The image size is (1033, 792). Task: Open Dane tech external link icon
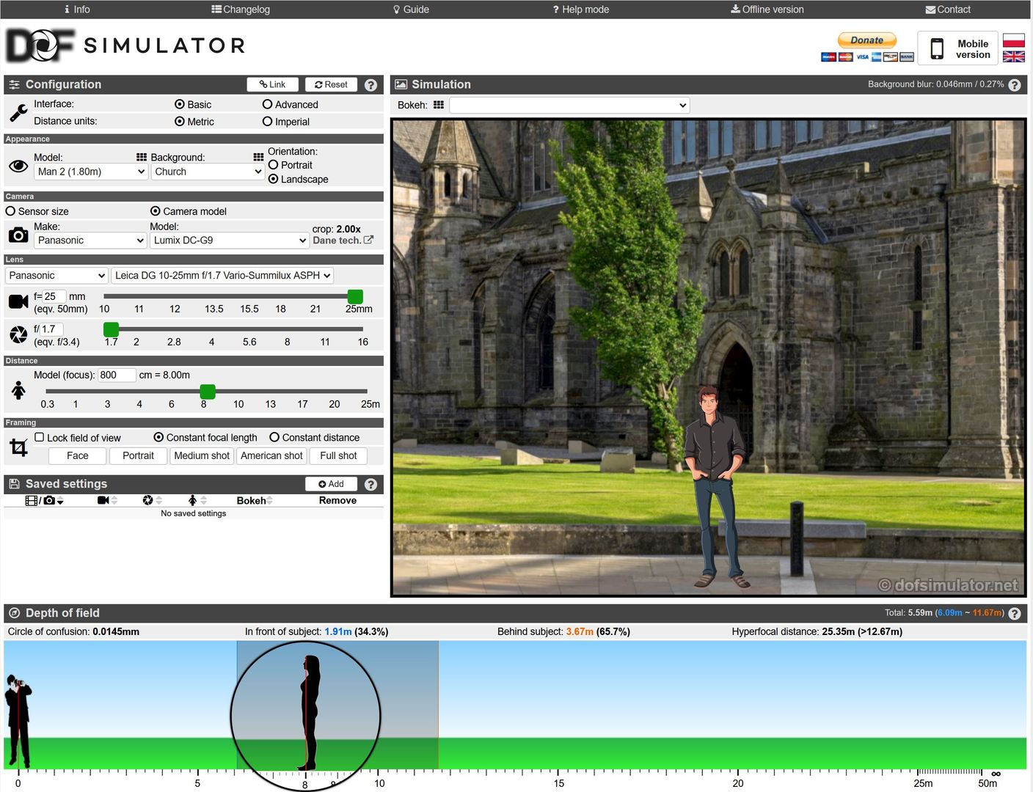[x=368, y=240]
